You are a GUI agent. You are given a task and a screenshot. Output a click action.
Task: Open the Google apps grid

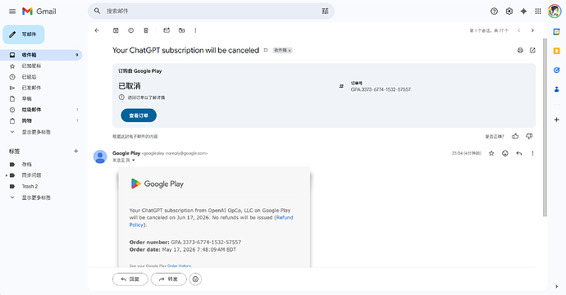538,11
